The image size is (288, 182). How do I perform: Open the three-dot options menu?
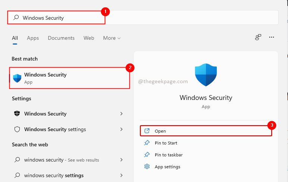[272, 37]
